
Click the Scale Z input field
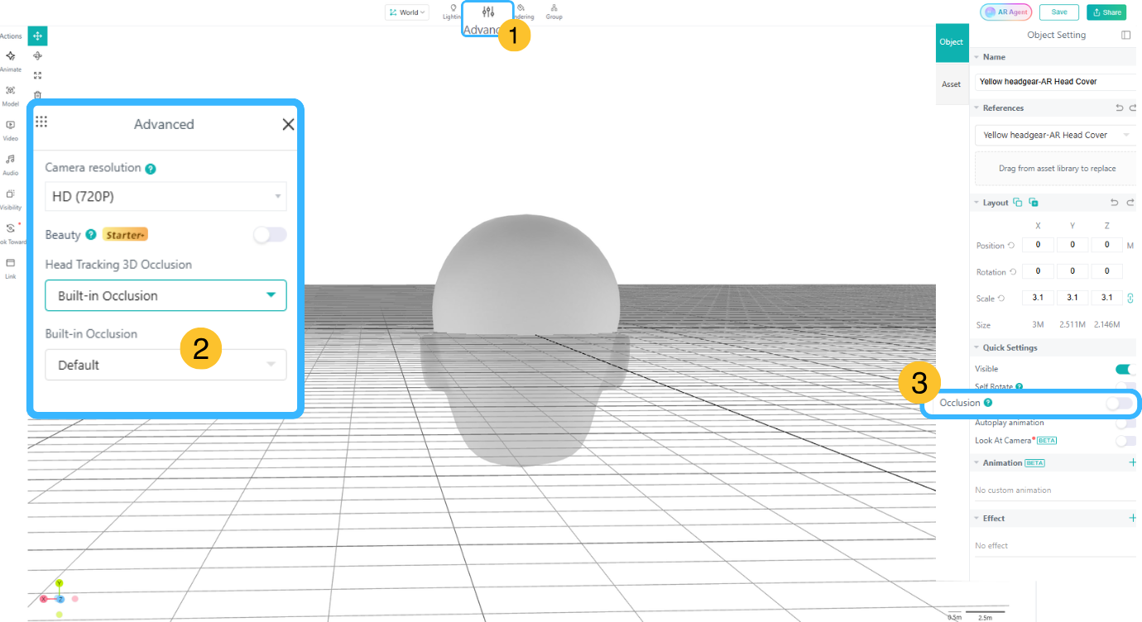(1107, 298)
